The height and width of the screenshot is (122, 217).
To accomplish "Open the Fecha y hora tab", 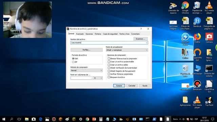I will pos(124,34).
